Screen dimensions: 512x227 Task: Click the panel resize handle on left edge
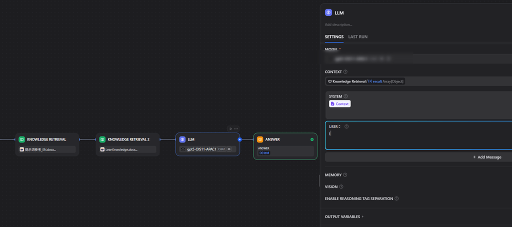(x=319, y=180)
